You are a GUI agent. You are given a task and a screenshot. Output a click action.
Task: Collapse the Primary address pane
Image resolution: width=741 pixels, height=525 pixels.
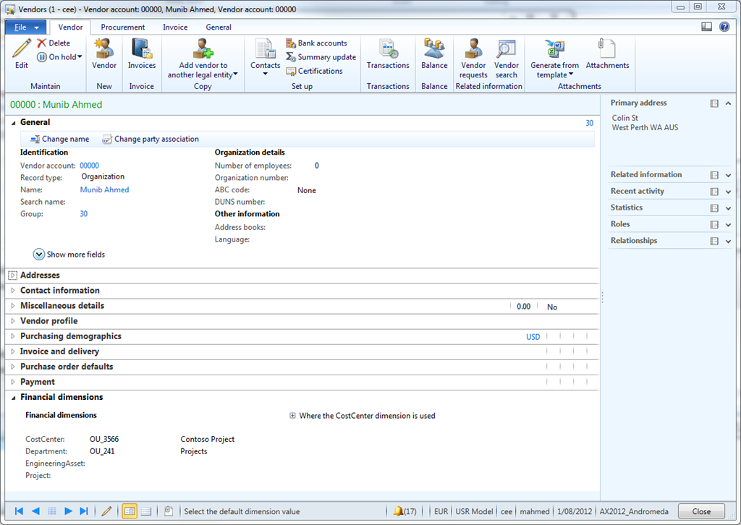click(728, 103)
